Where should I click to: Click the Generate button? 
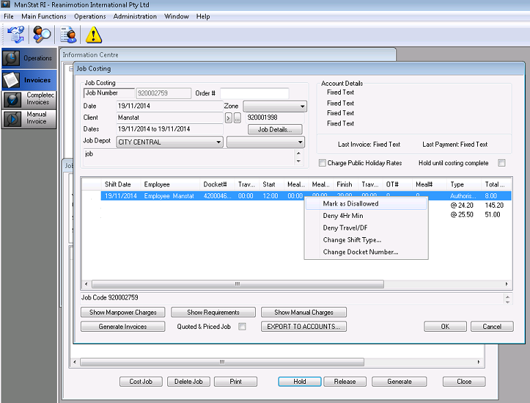tap(399, 381)
